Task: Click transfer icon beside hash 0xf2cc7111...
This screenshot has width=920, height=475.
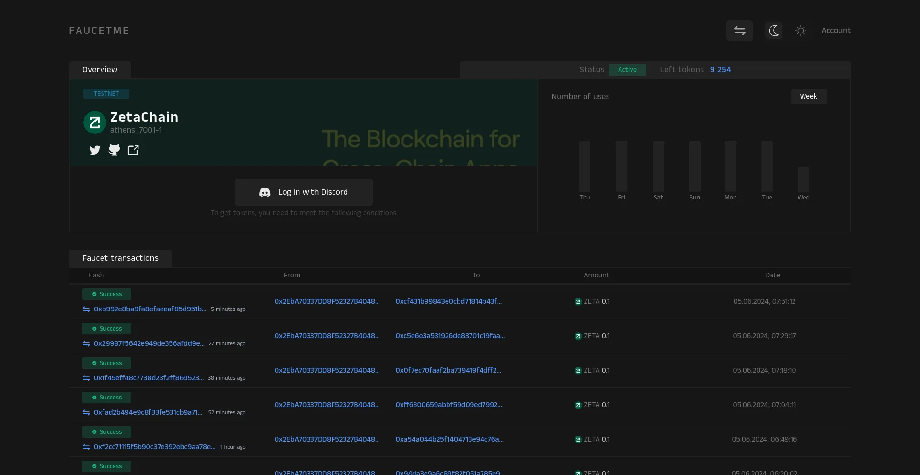Action: click(x=86, y=447)
